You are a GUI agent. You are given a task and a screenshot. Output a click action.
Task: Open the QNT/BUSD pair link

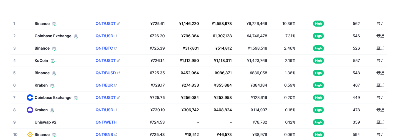106,73
